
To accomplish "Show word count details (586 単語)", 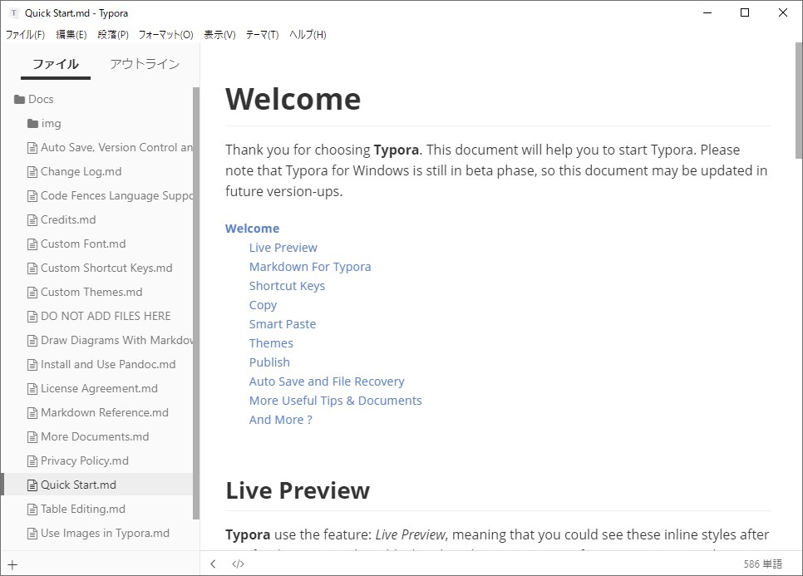I will coord(762,564).
